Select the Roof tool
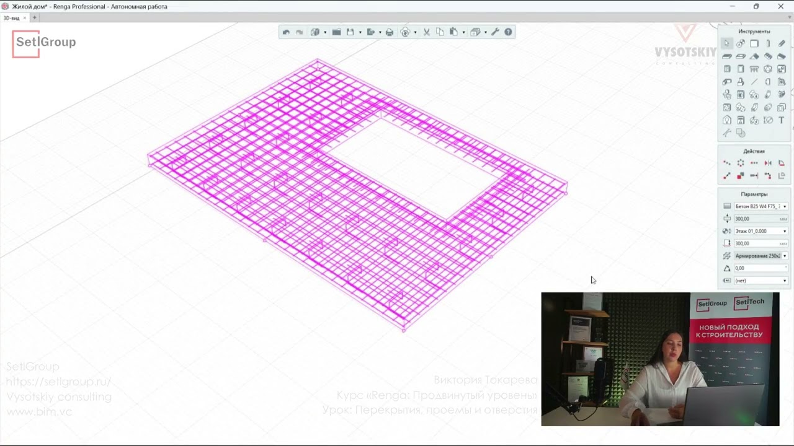The width and height of the screenshot is (794, 446). (x=754, y=56)
